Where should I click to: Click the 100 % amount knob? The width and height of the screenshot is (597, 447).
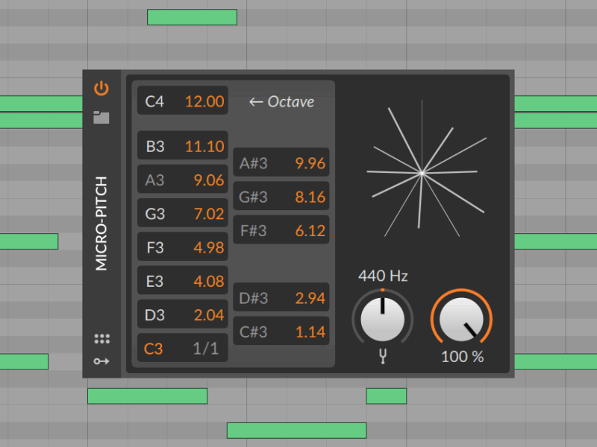pyautogui.click(x=462, y=320)
